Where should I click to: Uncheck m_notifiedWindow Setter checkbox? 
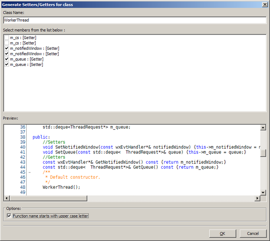(6, 54)
